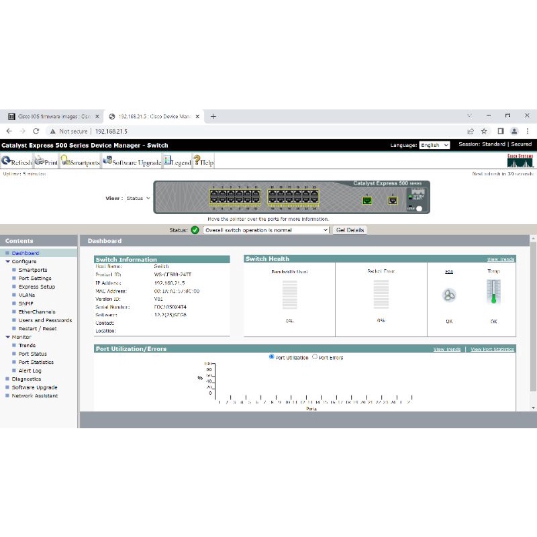Viewport: 537px width, 537px height.
Task: Click the Refresh toolbar icon
Action: point(17,161)
